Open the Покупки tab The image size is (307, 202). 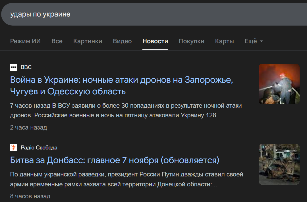tap(191, 41)
